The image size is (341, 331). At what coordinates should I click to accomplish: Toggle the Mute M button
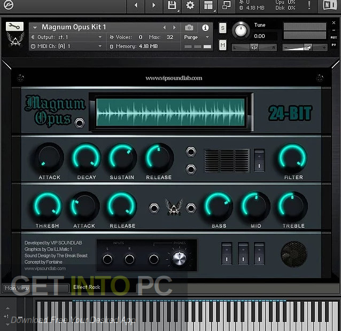222,45
